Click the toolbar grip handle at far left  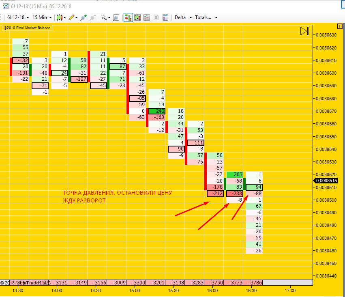coord(1,17)
